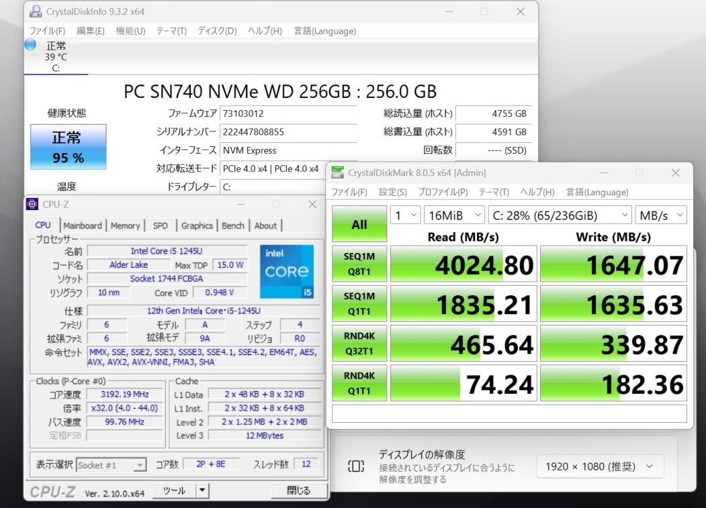706x508 pixels.
Task: Open 編集(E) menu in CrystalDiskInfo
Action: [91, 31]
